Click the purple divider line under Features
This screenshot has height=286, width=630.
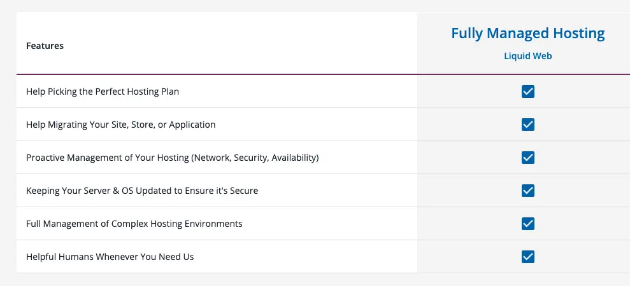pos(323,74)
